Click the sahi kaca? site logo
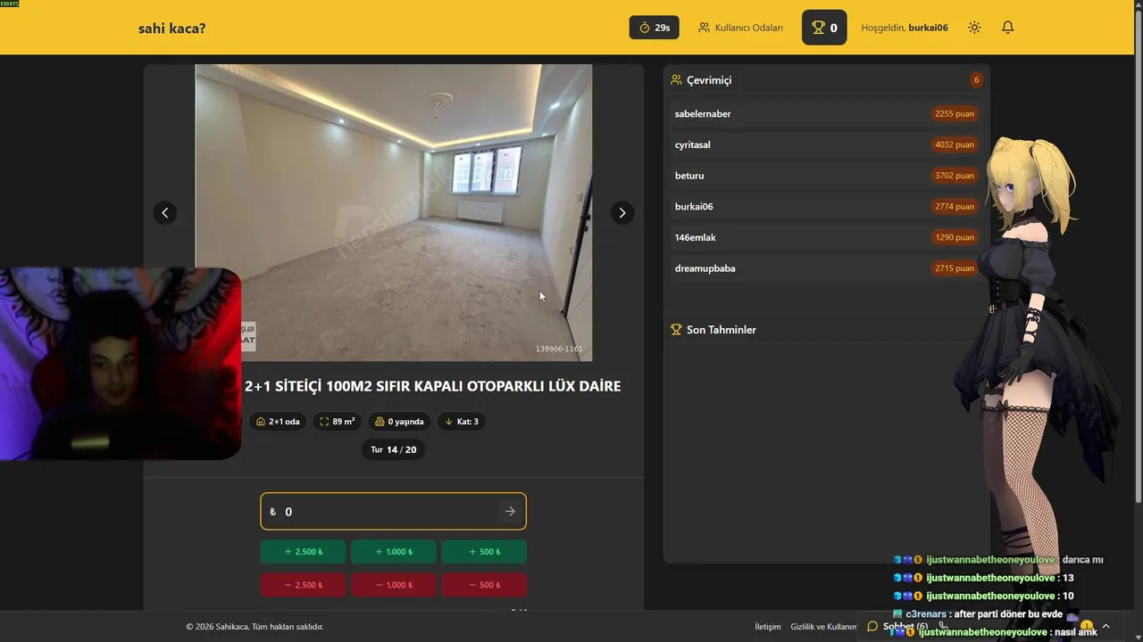This screenshot has width=1143, height=642. click(171, 28)
